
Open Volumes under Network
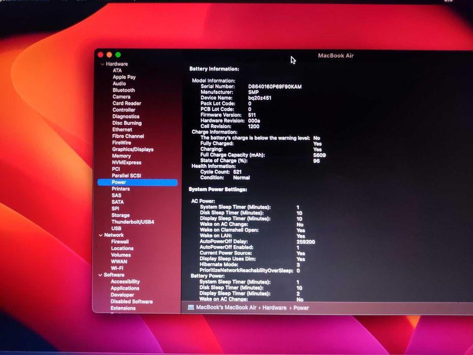click(x=121, y=255)
